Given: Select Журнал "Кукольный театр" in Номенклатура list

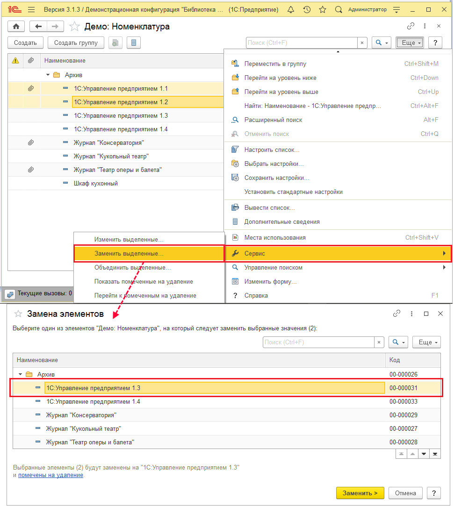Looking at the screenshot, I should (x=115, y=156).
